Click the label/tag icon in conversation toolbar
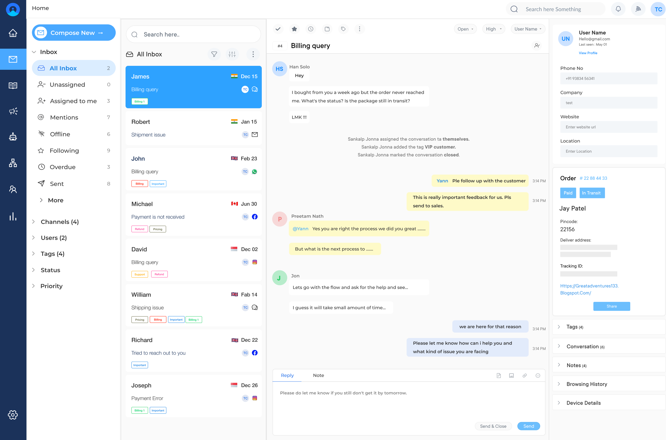This screenshot has width=666, height=440. coord(343,28)
